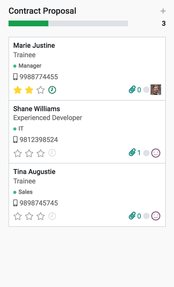
Task: Click the smiley avatar on Shane Williams's card
Action: (x=156, y=153)
